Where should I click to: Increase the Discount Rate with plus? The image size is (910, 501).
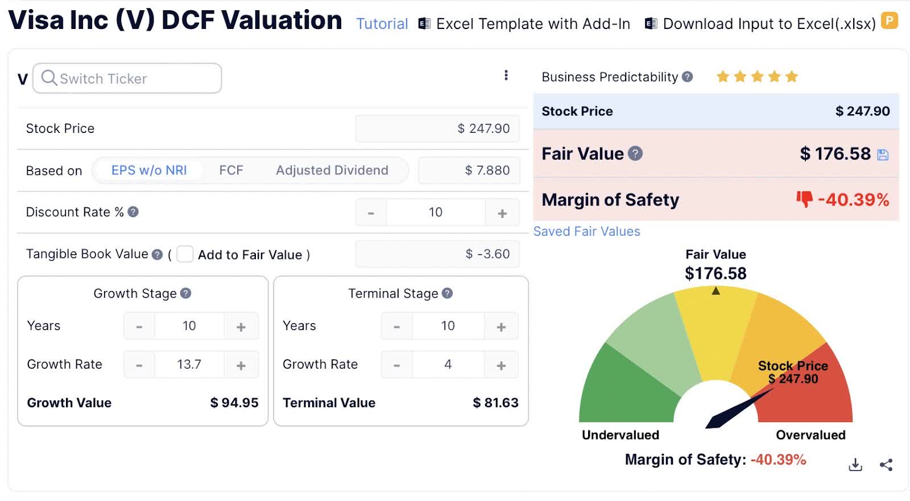502,213
